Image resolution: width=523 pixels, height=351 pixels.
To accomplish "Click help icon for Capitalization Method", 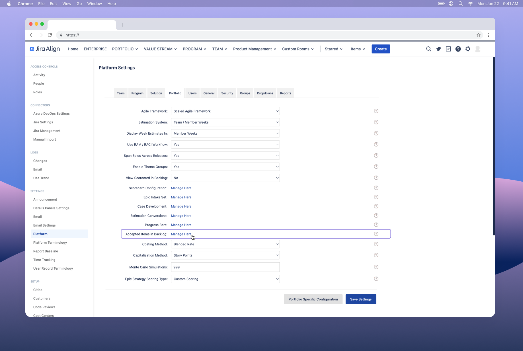I will tap(376, 255).
